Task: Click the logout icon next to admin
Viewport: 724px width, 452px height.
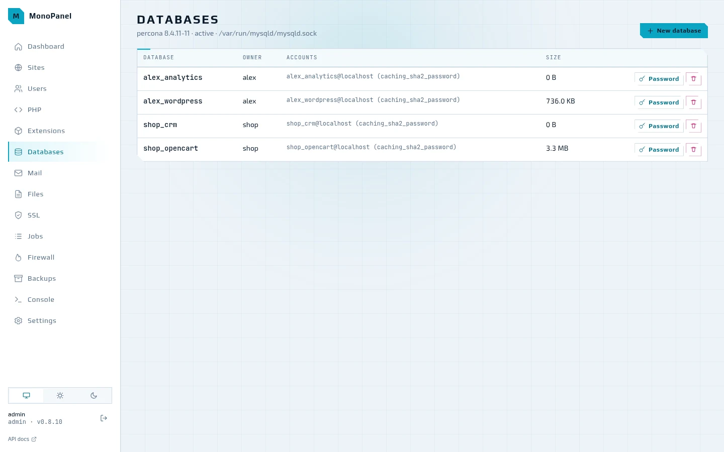Action: (104, 418)
